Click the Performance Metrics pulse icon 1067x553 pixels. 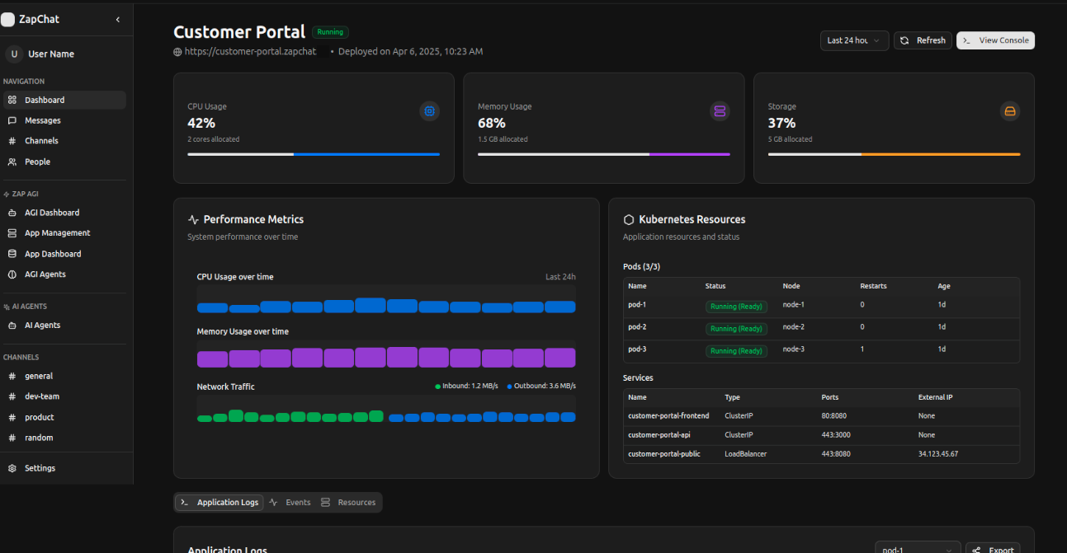pyautogui.click(x=193, y=220)
